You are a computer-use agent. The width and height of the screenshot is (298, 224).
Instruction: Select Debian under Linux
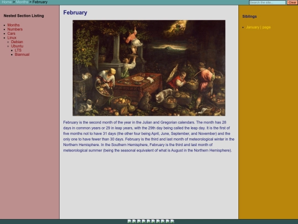17,42
